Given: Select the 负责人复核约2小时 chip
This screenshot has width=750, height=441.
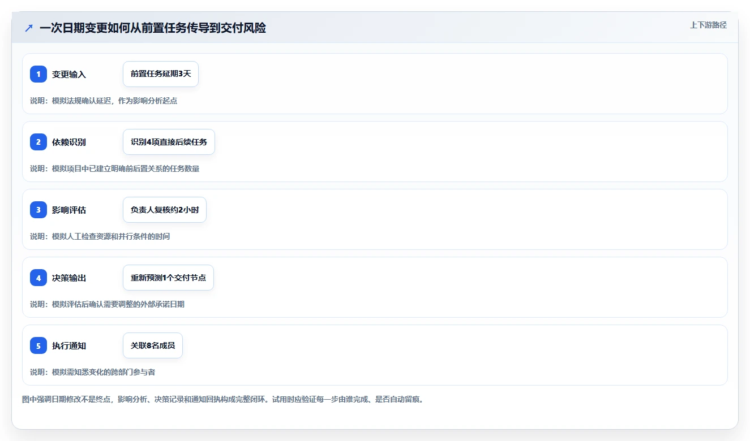Looking at the screenshot, I should [165, 210].
